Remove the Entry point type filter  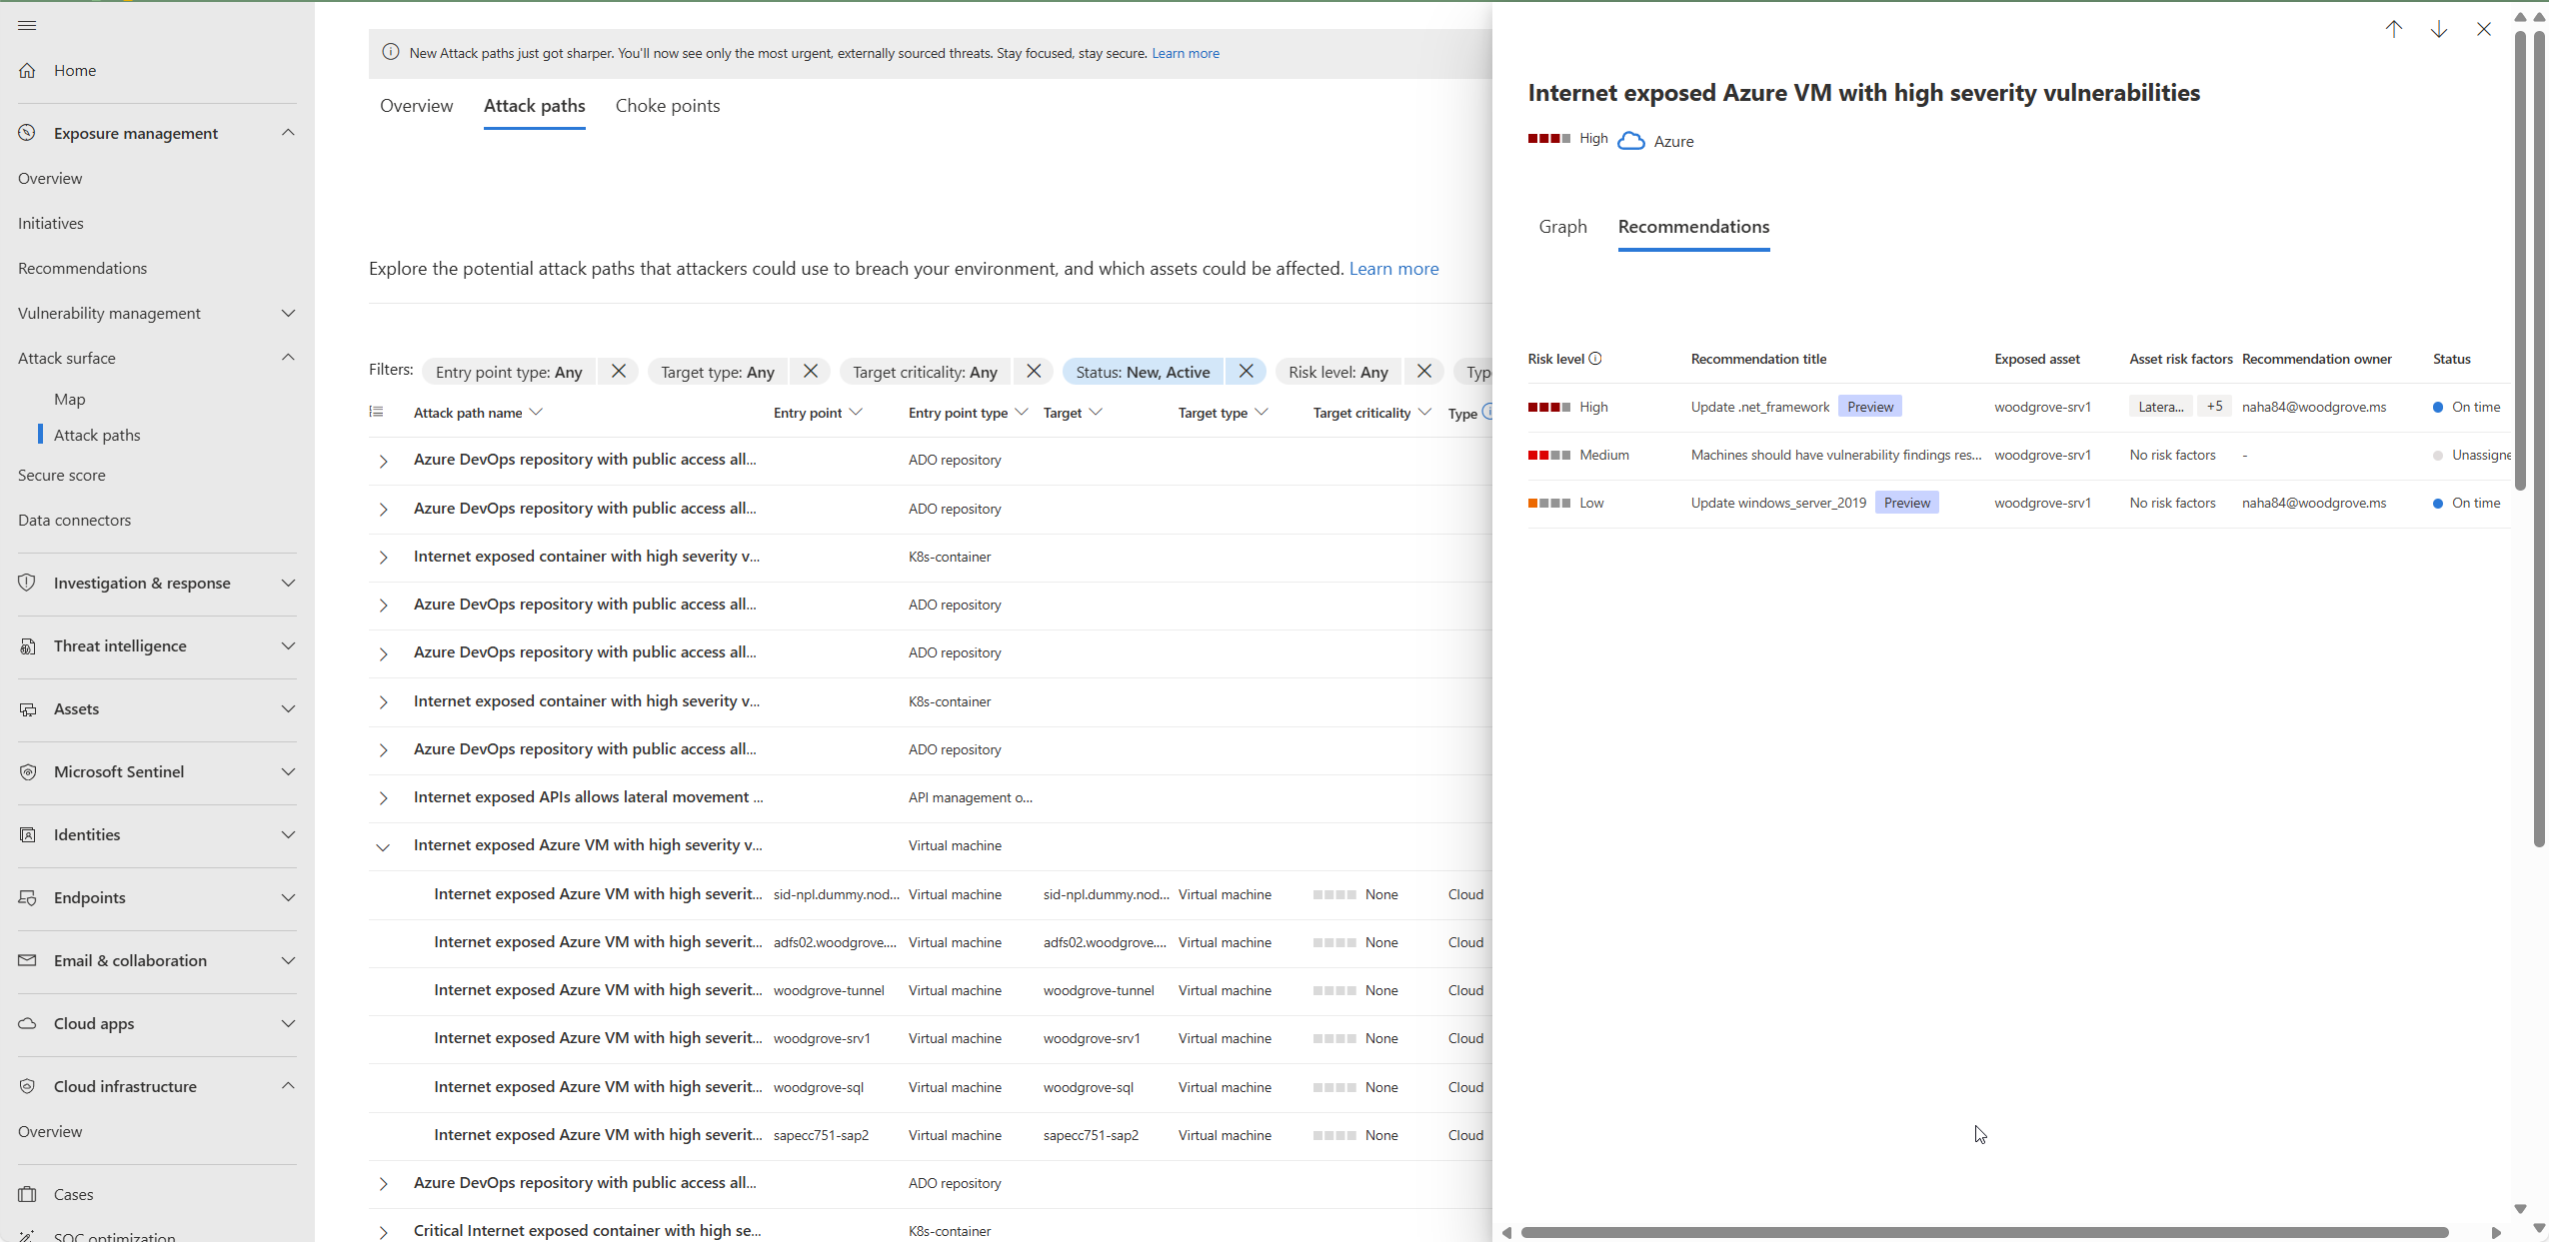pos(619,372)
